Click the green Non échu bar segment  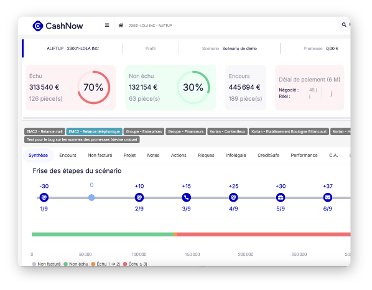[x=103, y=235]
